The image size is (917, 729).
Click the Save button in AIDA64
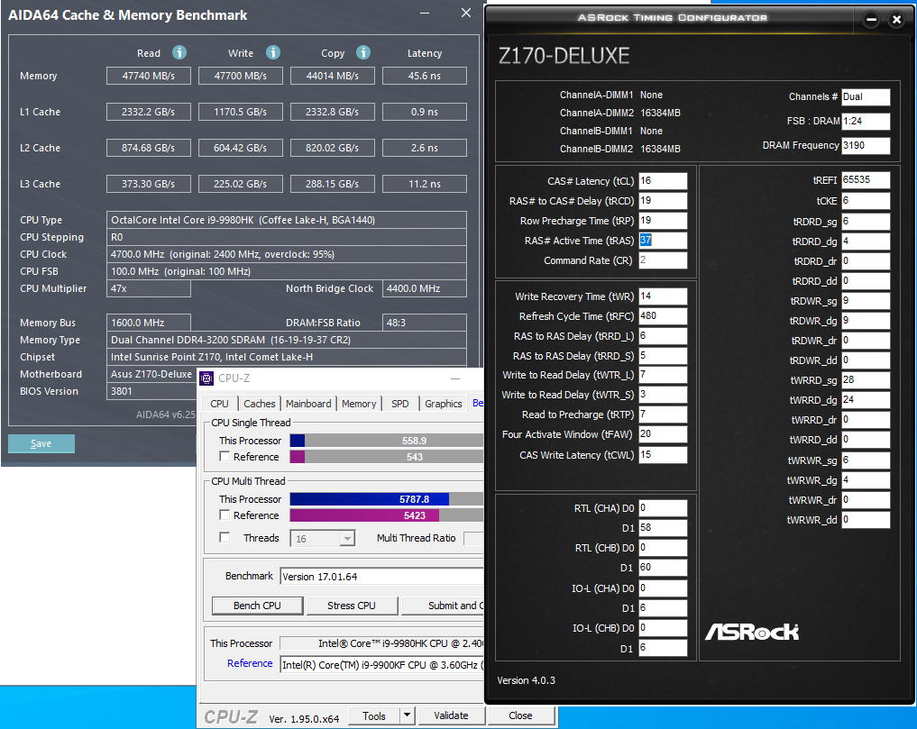pyautogui.click(x=41, y=443)
